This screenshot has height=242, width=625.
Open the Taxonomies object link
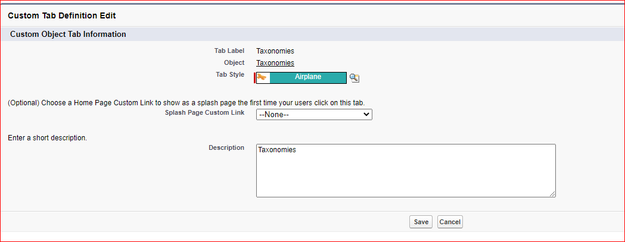coord(275,63)
